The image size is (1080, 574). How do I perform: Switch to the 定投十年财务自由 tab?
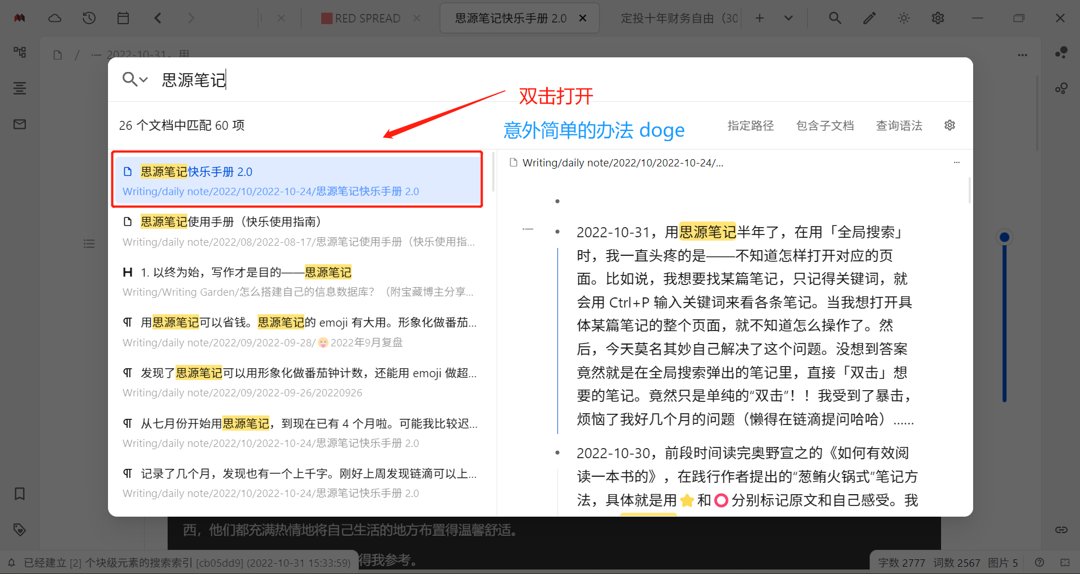(x=678, y=17)
